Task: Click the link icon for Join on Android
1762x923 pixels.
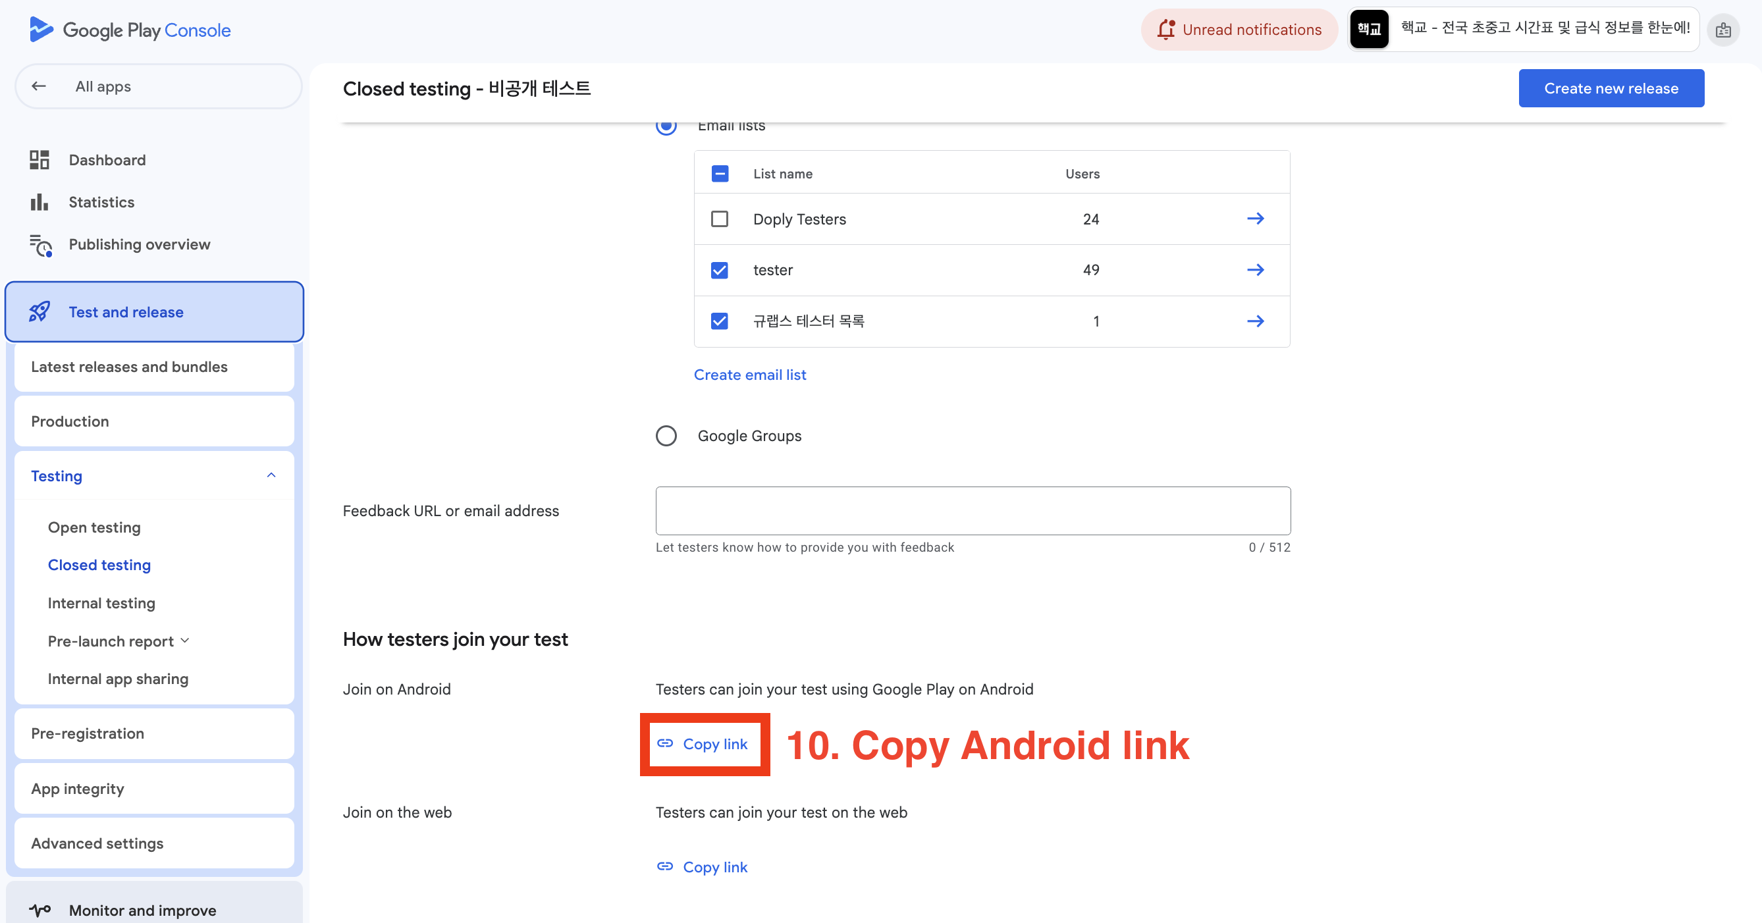Action: tap(666, 743)
